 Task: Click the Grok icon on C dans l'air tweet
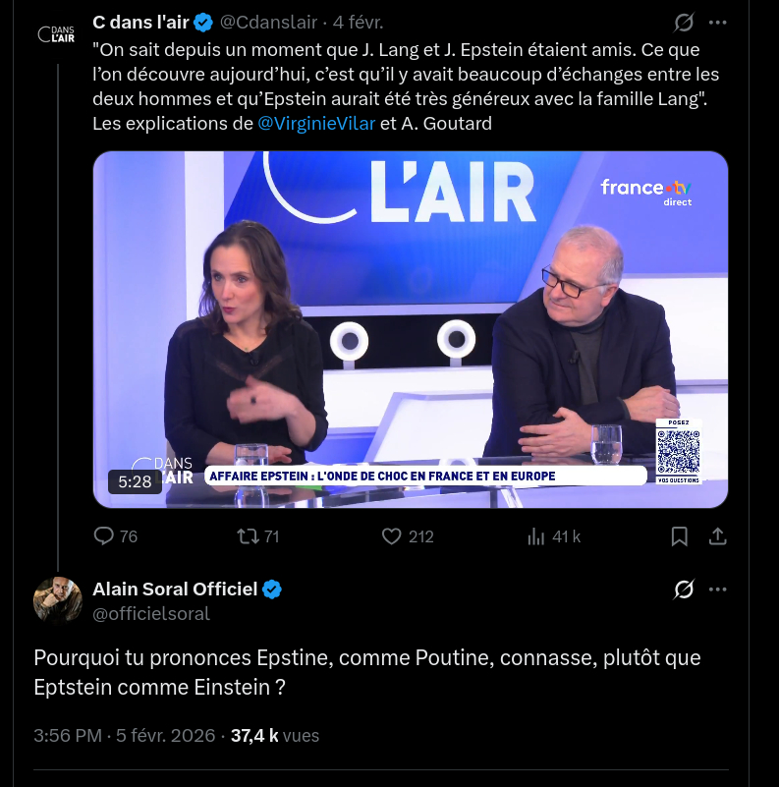click(x=684, y=22)
